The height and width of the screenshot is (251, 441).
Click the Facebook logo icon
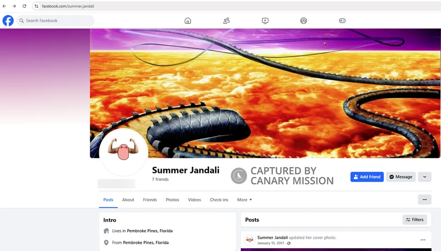8,20
